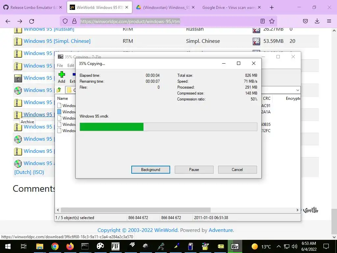Open the Pocket save icon
Image resolution: width=337 pixels, height=253 pixels.
click(305, 21)
